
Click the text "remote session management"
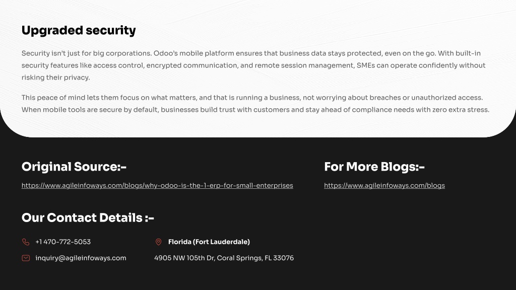point(304,65)
